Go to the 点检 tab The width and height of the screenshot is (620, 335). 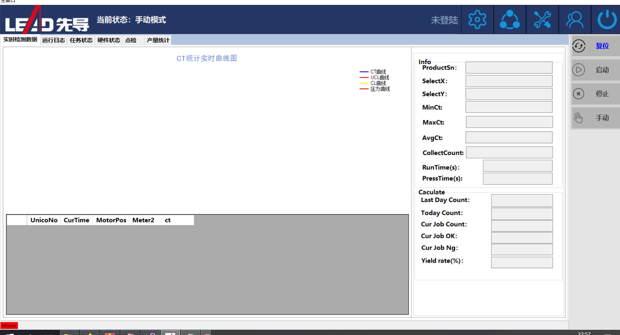pyautogui.click(x=131, y=40)
